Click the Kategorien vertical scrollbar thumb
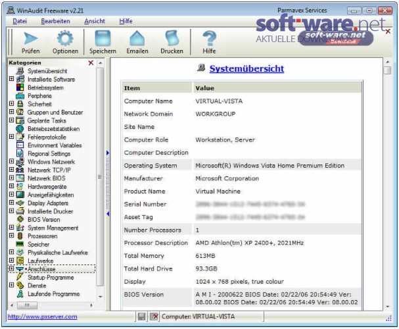The height and width of the screenshot is (329, 399). click(x=101, y=177)
